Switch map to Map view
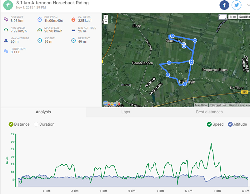The height and width of the screenshot is (194, 250). tap(232, 17)
